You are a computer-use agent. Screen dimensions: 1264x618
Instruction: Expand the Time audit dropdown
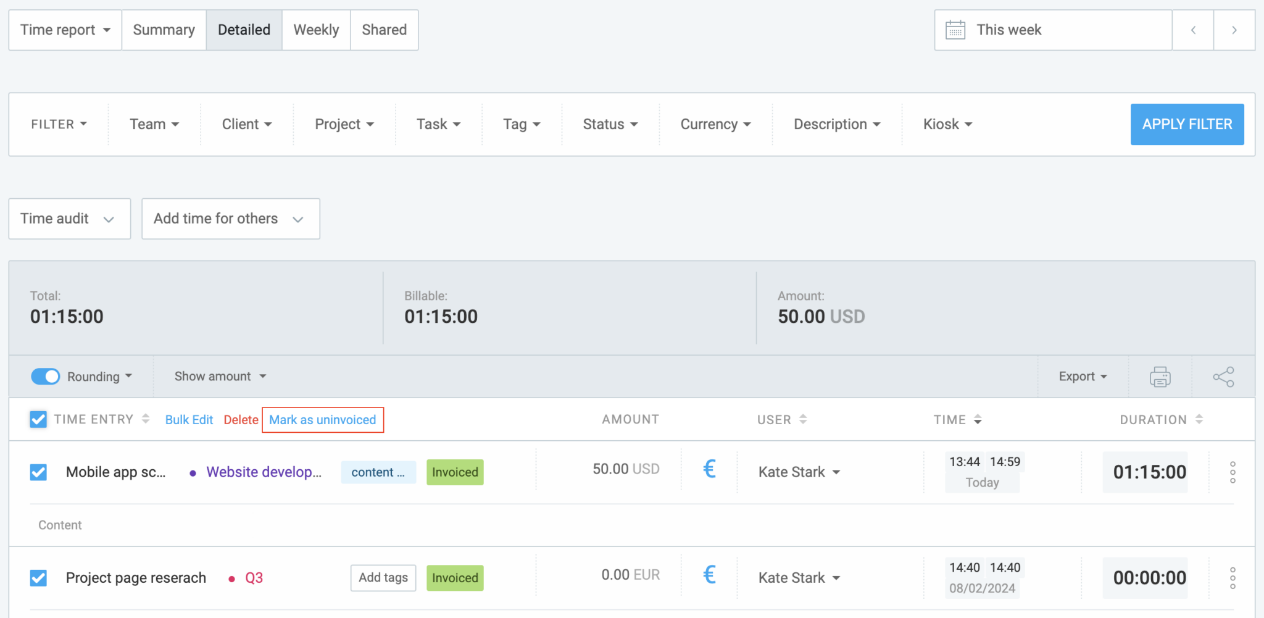pos(69,219)
